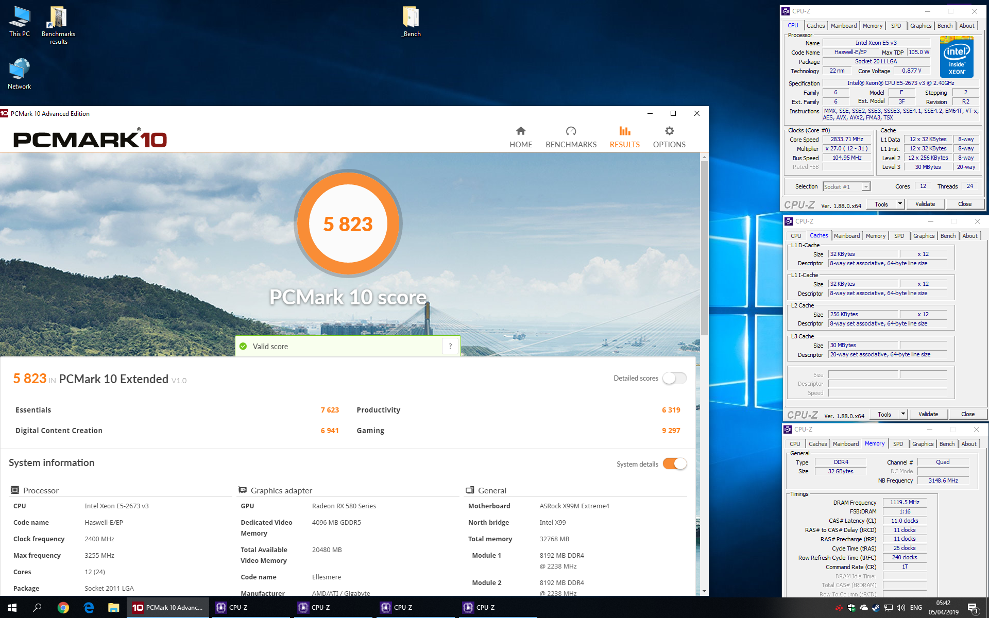Screen dimensions: 989x618
Task: Click DRAM Frequency value 1119.5 MHz
Action: coord(905,502)
